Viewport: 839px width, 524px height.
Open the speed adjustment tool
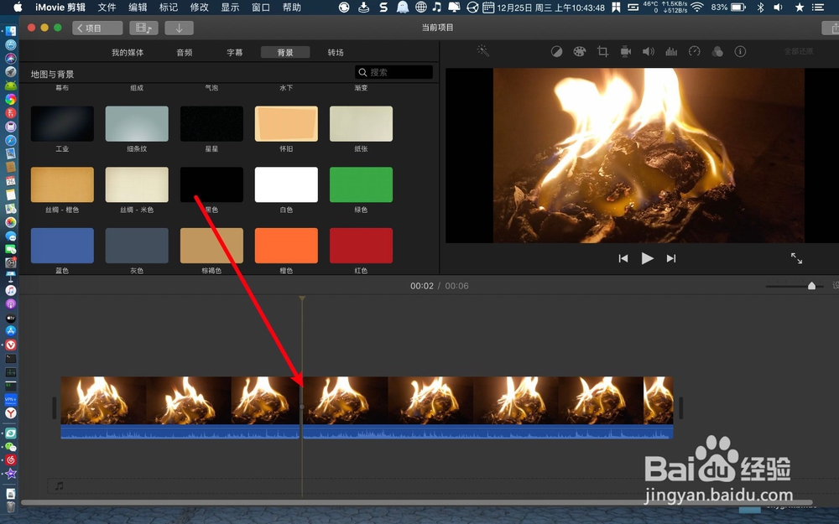695,51
